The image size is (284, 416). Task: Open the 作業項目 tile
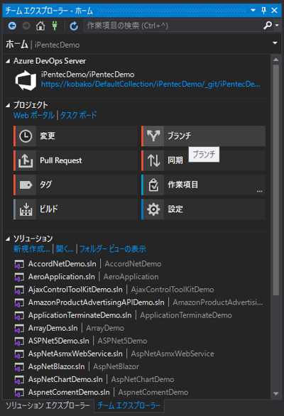203,185
